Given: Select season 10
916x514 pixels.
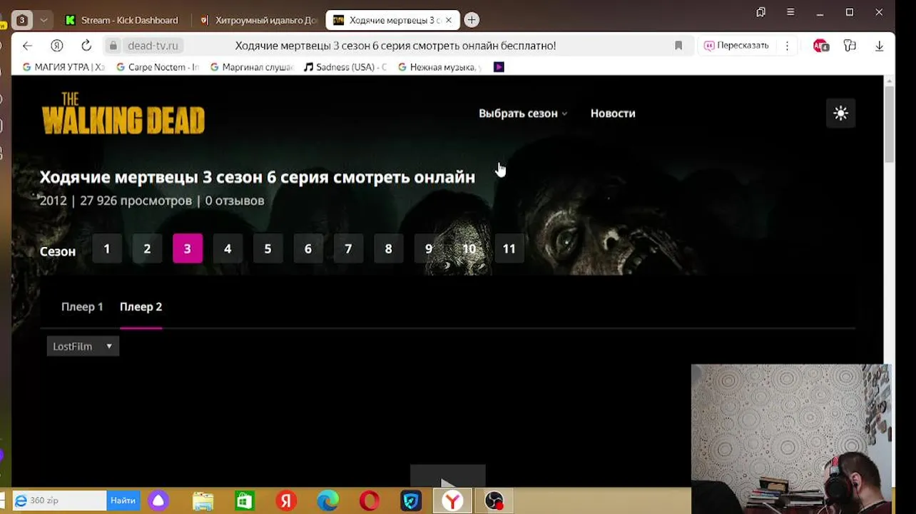Looking at the screenshot, I should coord(469,248).
